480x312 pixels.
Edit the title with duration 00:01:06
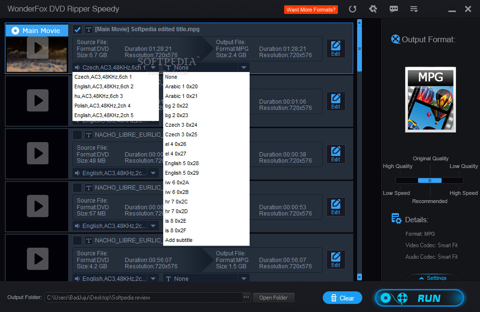coord(336,101)
